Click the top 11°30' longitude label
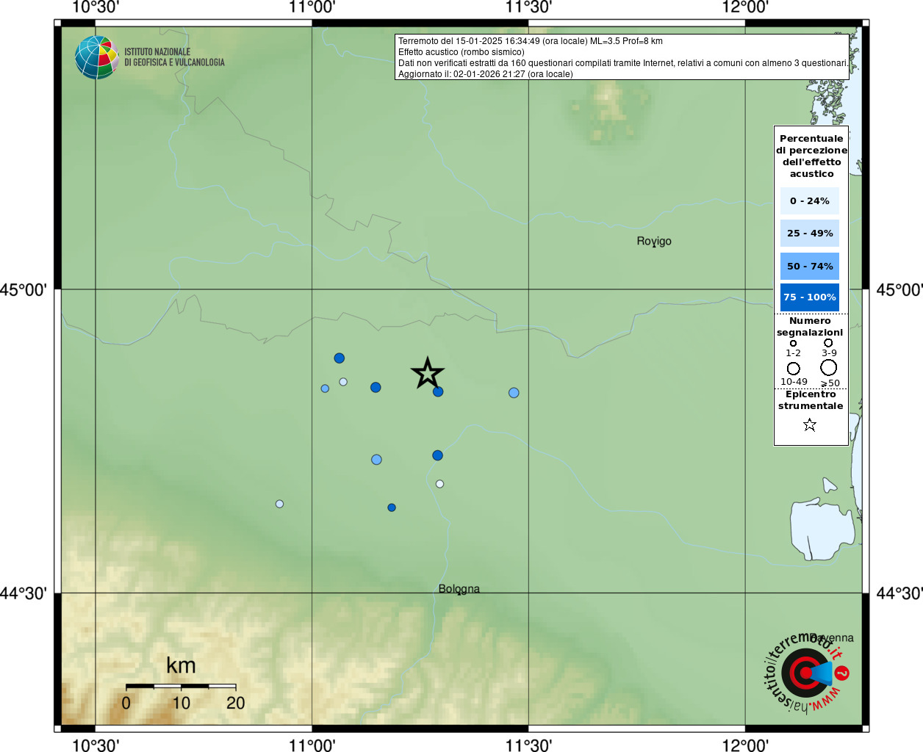 [528, 7]
